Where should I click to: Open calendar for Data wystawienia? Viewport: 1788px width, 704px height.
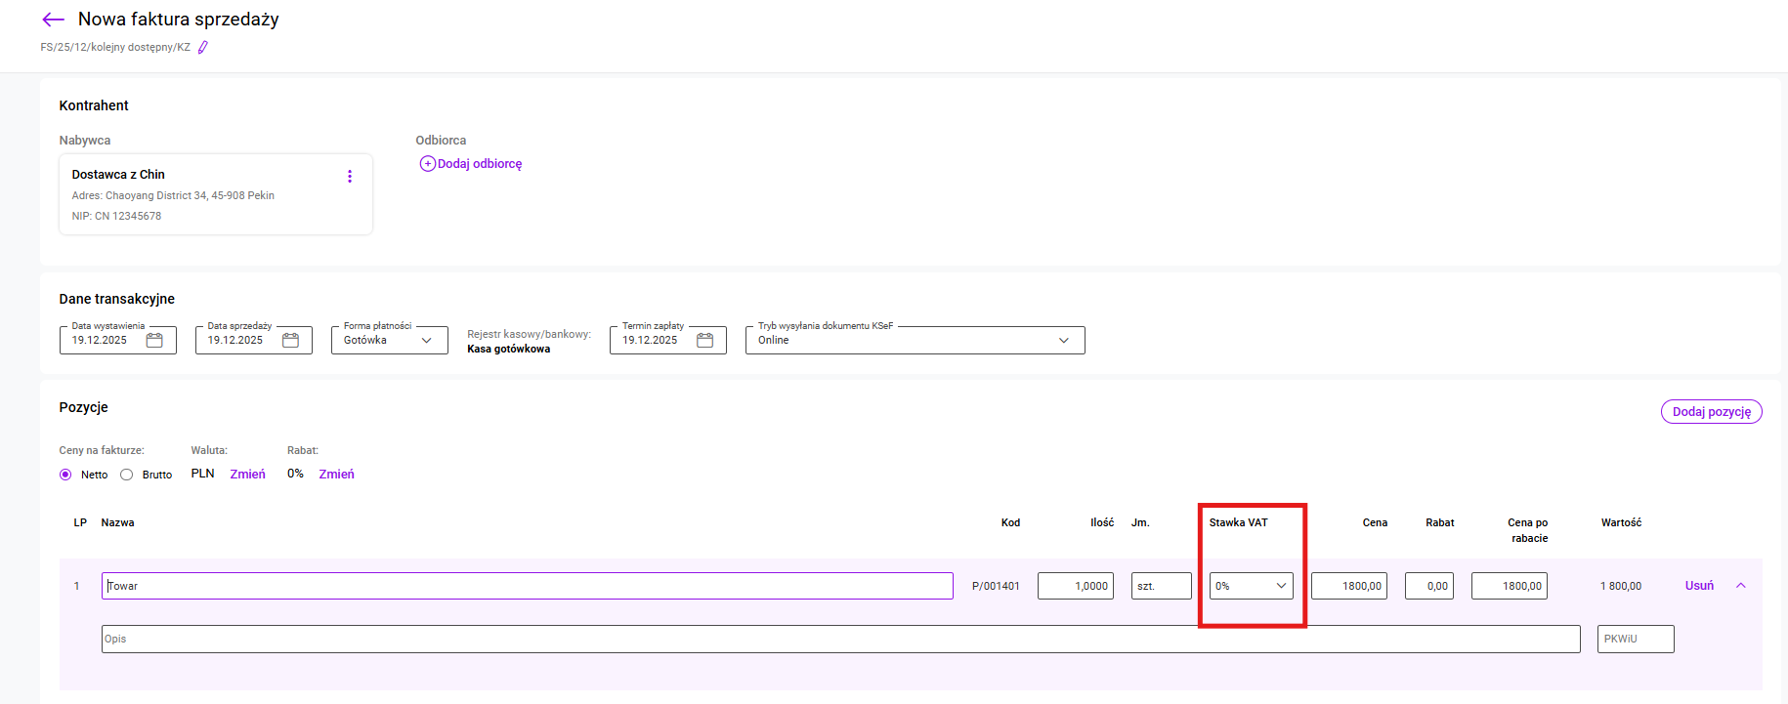(154, 341)
